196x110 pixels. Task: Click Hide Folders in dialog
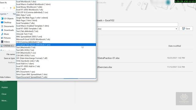click(x=5, y=77)
